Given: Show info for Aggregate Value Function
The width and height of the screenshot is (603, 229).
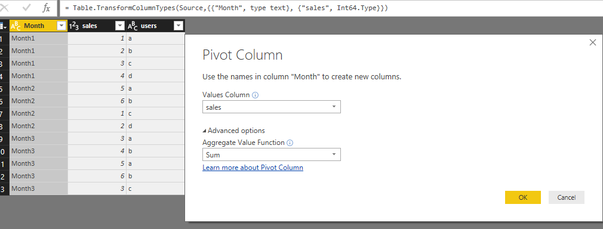Looking at the screenshot, I should (290, 143).
